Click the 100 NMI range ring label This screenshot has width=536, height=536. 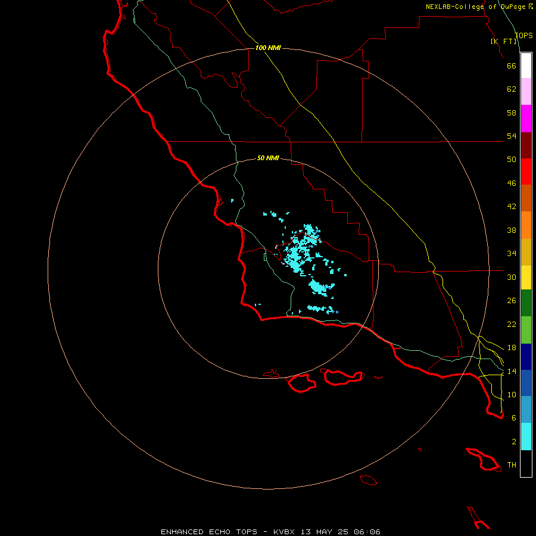[x=268, y=48]
